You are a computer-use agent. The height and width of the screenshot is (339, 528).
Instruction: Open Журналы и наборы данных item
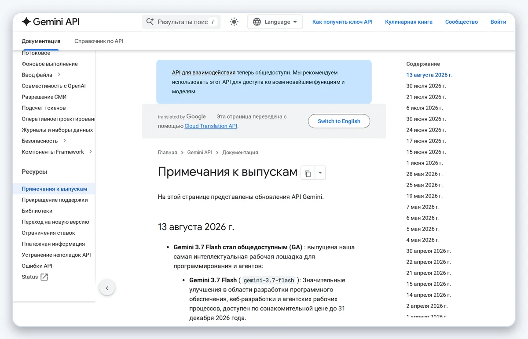[57, 130]
